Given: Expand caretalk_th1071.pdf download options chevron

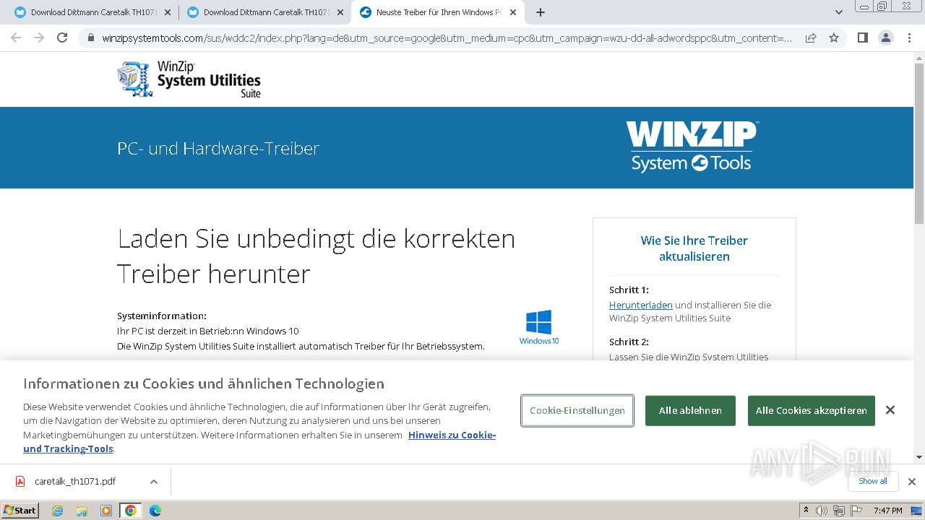Looking at the screenshot, I should pyautogui.click(x=154, y=482).
